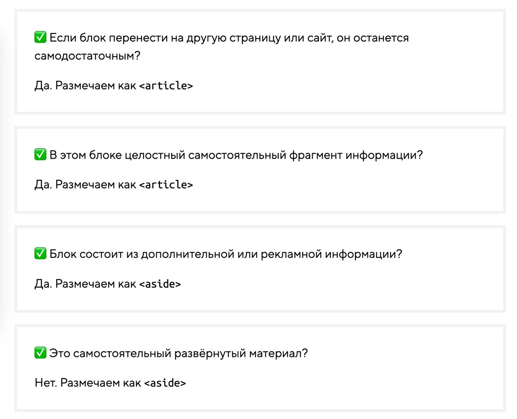Screen dimensions: 517x419
Task: Select the question «В этом блоке целостный самостоятельный фрагмент информации?»
Action: click(236, 155)
